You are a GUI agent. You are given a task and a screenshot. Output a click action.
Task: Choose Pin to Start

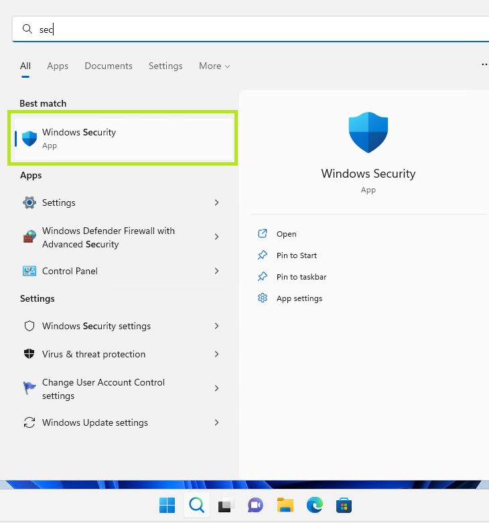296,255
